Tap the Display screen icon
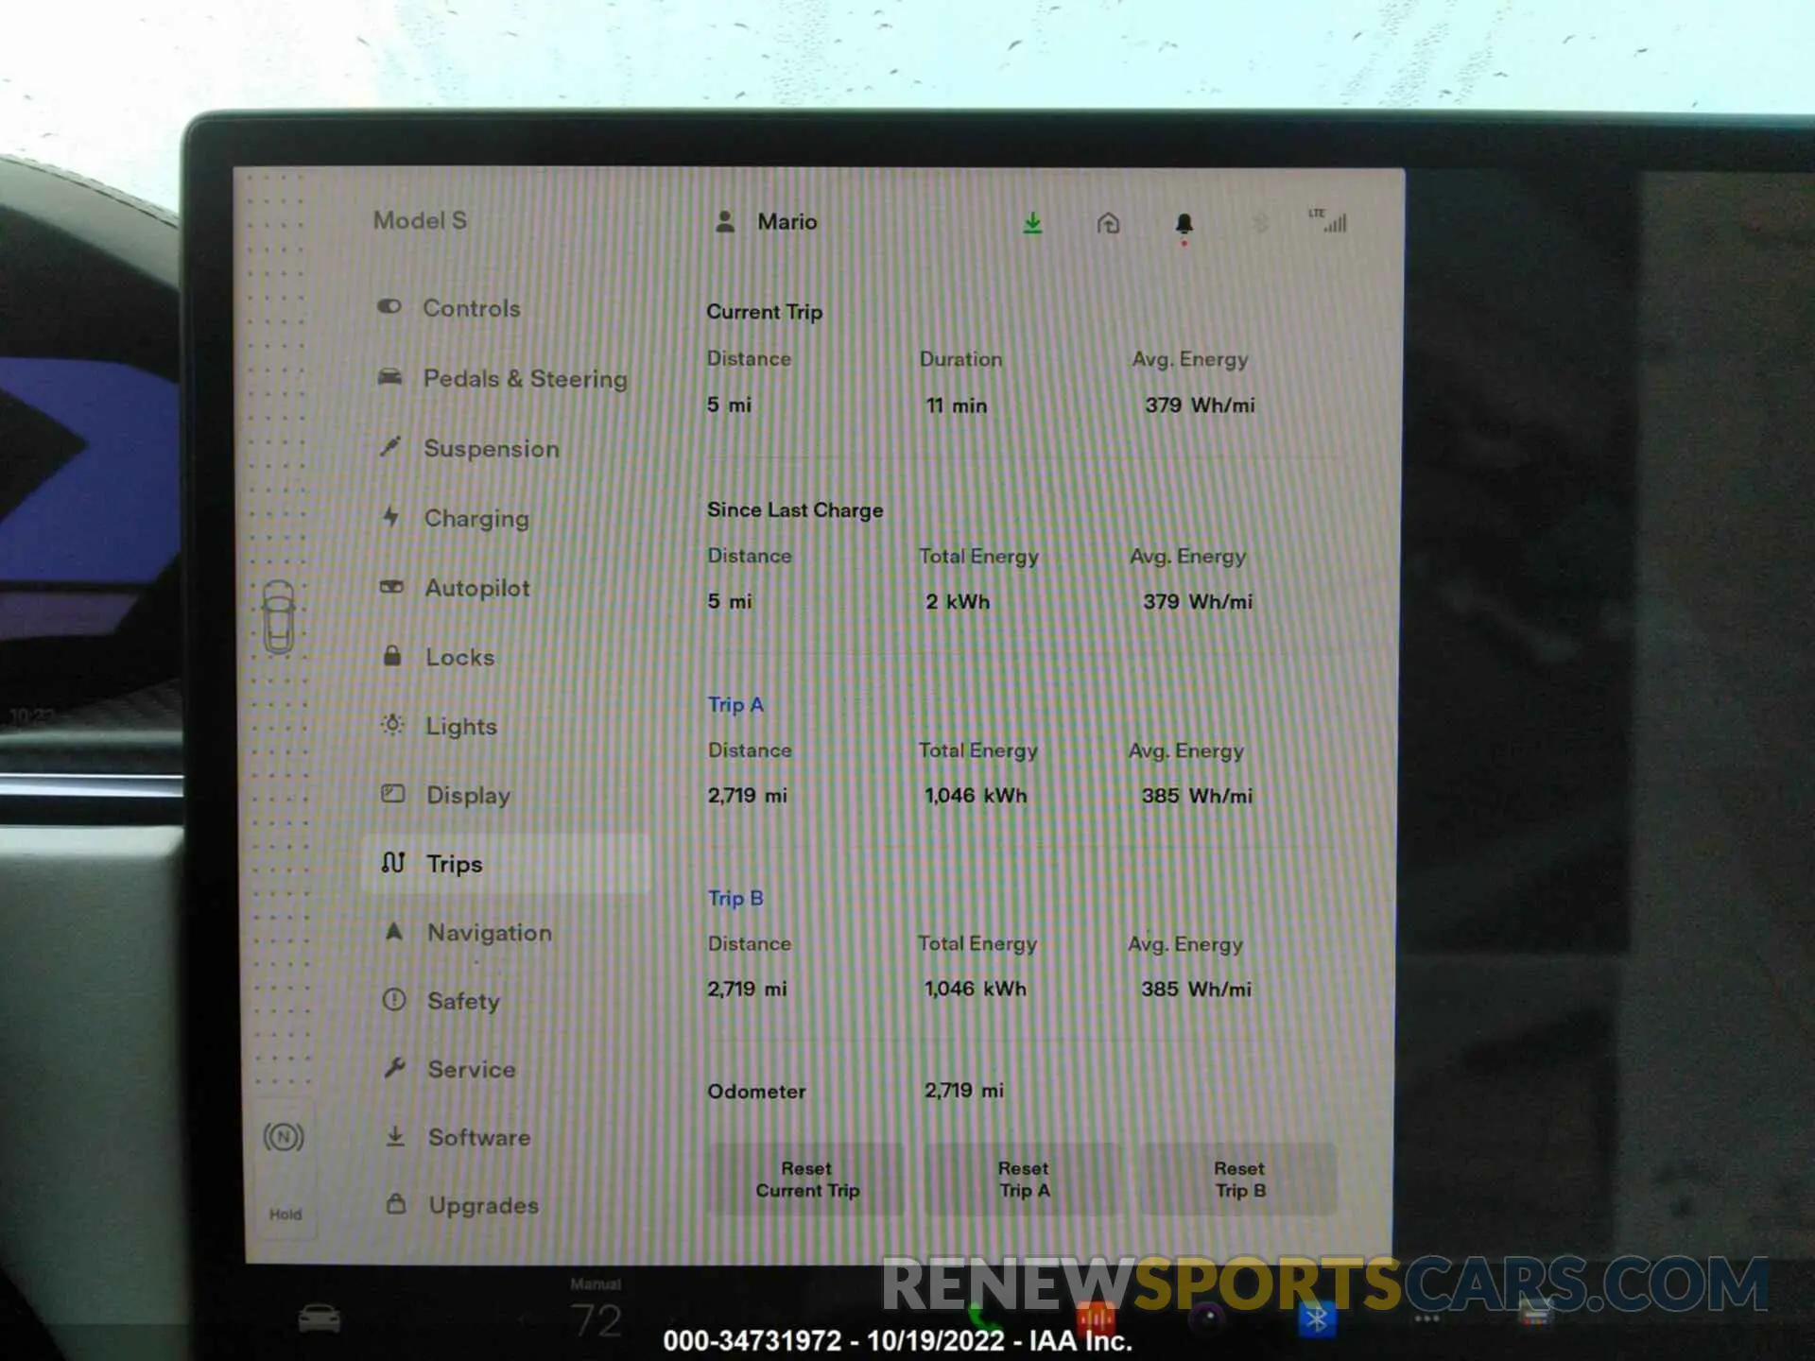This screenshot has height=1361, width=1815. point(393,794)
